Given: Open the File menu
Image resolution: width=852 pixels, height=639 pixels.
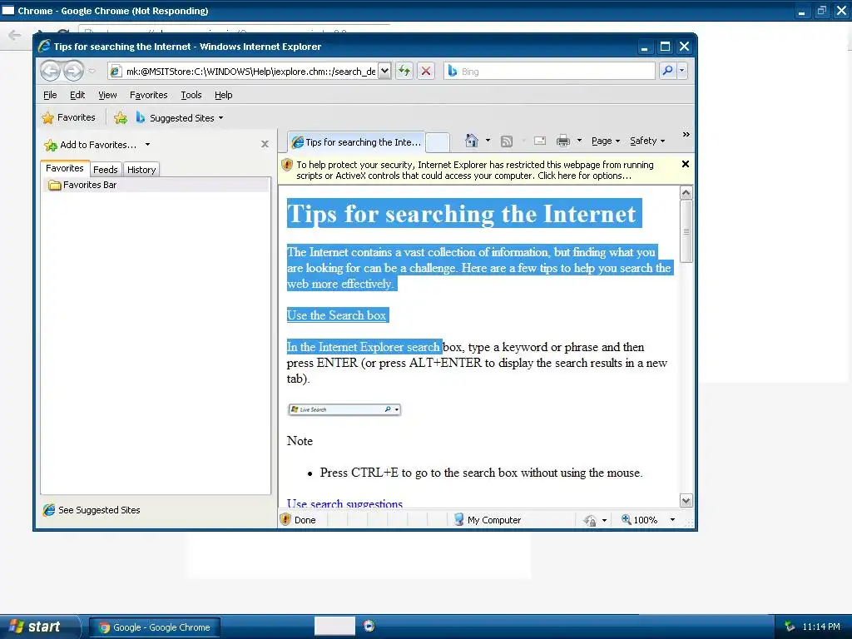Looking at the screenshot, I should pyautogui.click(x=50, y=95).
